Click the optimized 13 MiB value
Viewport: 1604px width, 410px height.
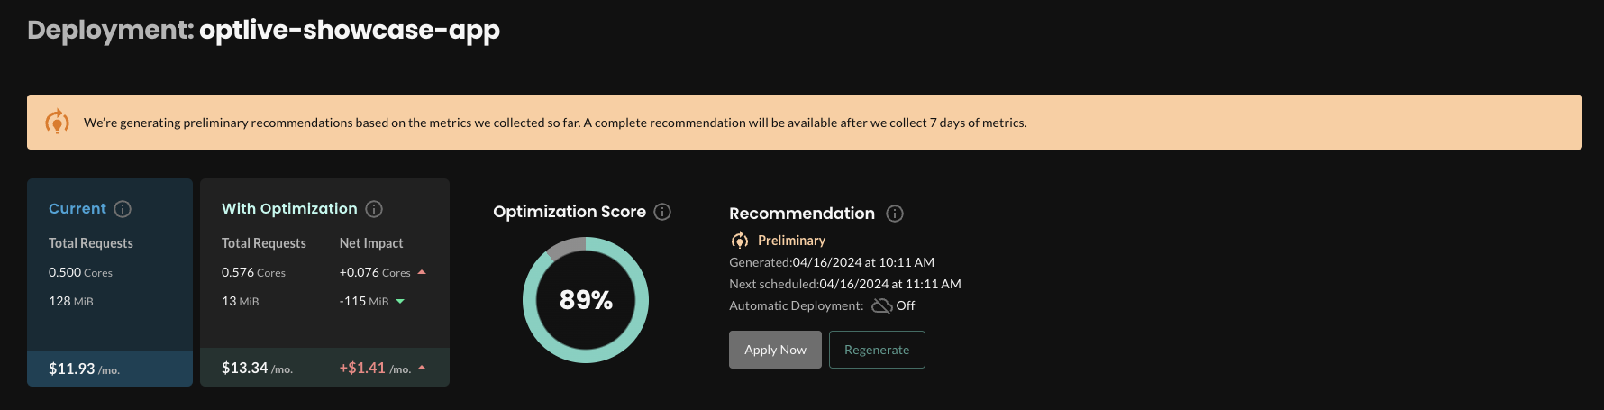click(240, 301)
